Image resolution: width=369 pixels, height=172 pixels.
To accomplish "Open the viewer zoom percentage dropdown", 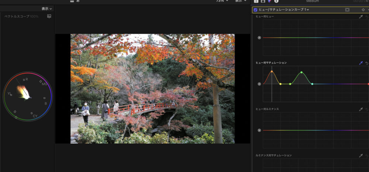I will pos(223,1).
